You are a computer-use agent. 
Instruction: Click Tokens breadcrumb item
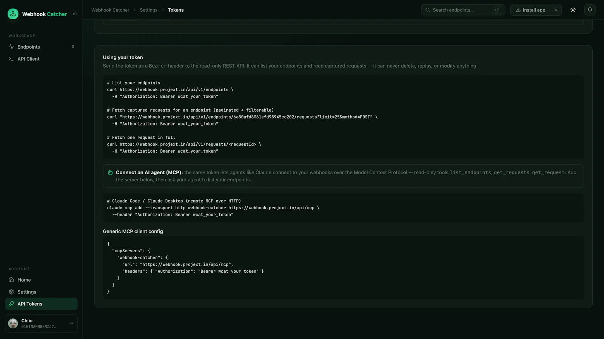pos(176,10)
